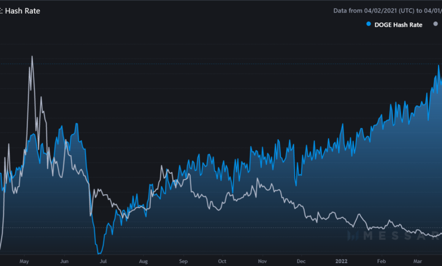Click the blue line's lowest dip near July
Image resolution: width=442 pixels, height=266 pixels.
[x=99, y=253]
